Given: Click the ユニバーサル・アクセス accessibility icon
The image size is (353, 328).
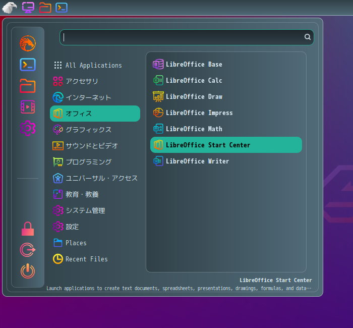Looking at the screenshot, I should point(58,178).
